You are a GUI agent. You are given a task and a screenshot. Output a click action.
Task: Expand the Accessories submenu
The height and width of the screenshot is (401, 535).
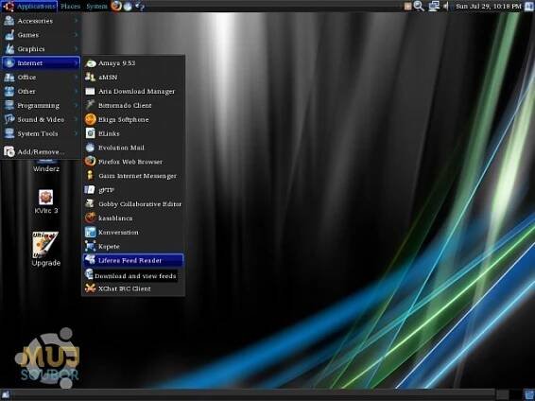coord(41,21)
